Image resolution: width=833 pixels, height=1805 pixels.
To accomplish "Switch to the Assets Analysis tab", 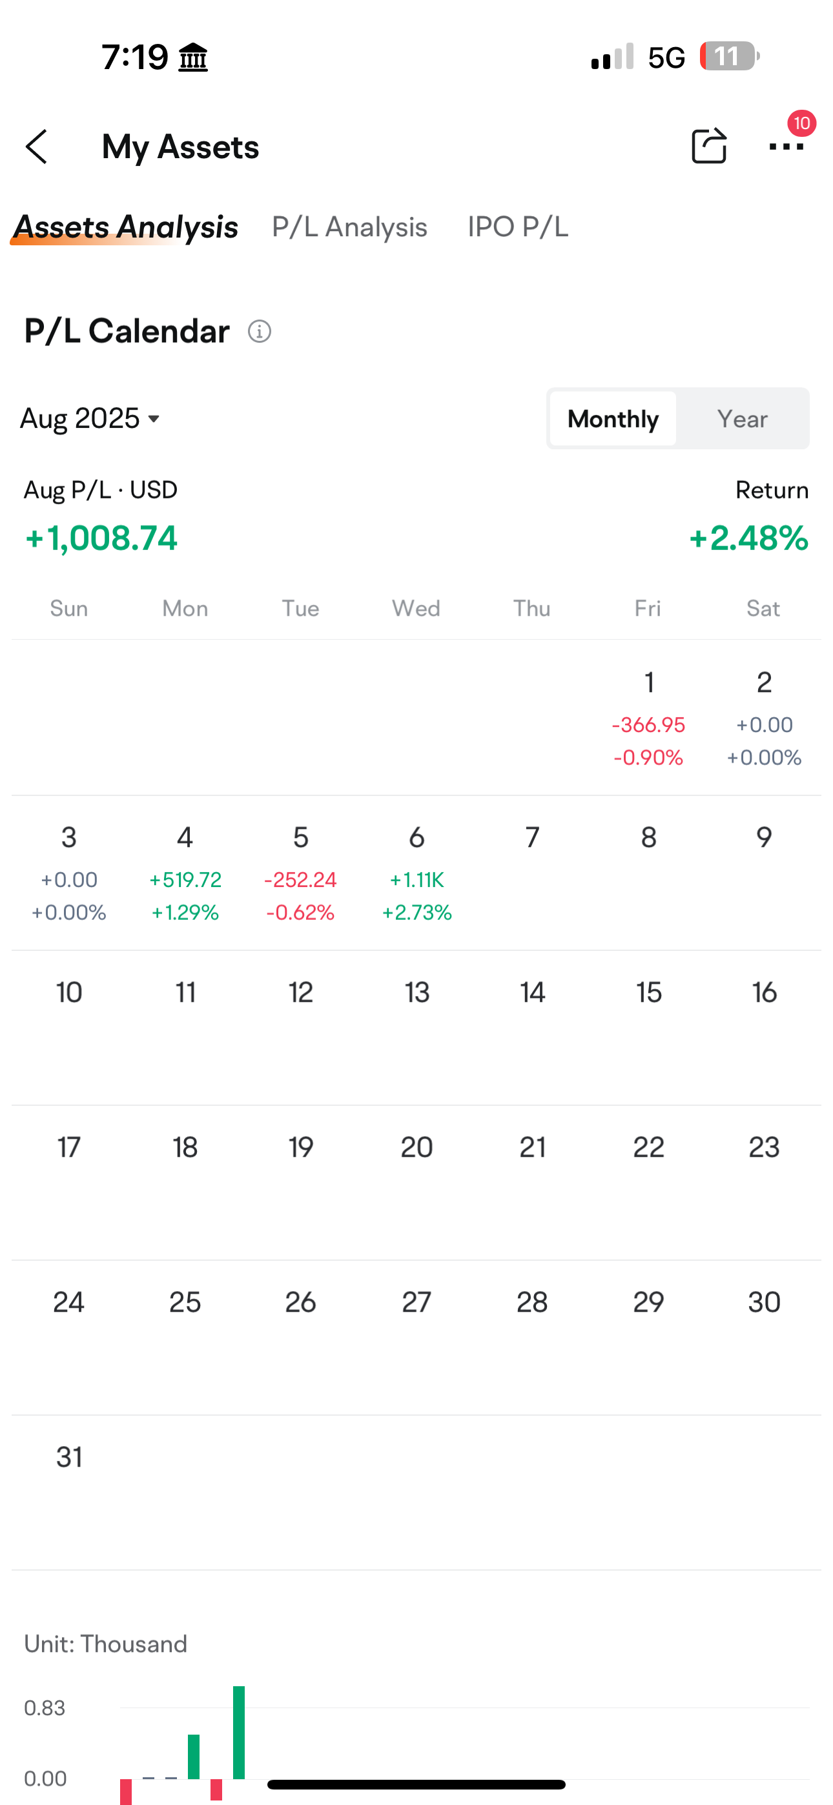I will pos(125,227).
